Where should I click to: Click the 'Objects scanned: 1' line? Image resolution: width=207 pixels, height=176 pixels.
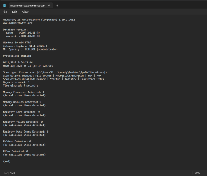click(x=16, y=82)
